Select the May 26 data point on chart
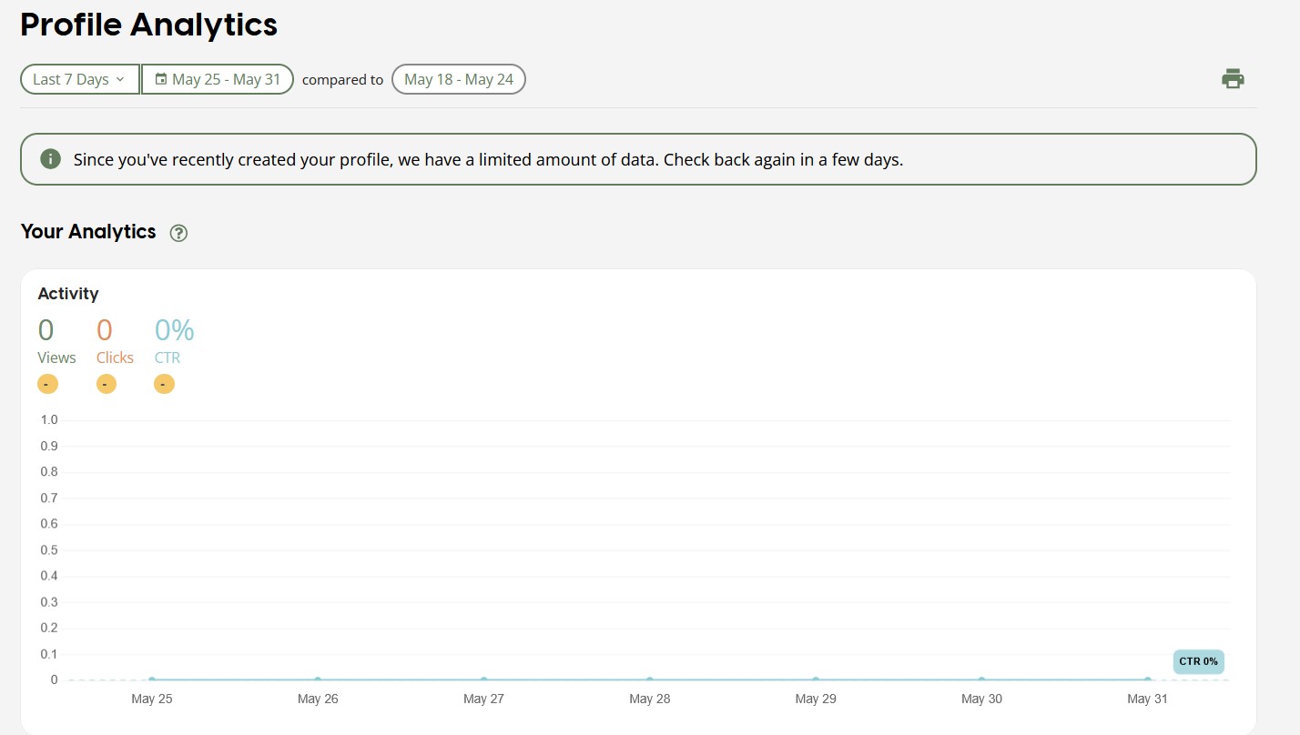1300x735 pixels. tap(318, 680)
